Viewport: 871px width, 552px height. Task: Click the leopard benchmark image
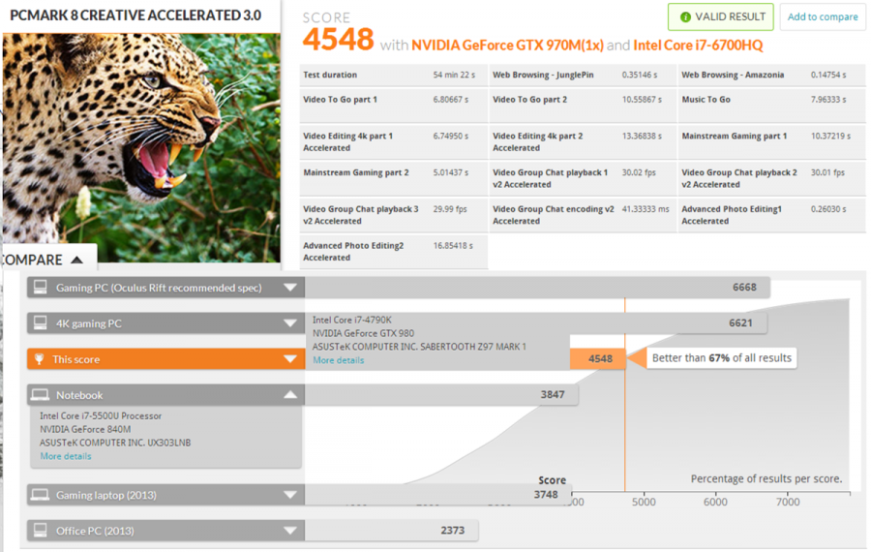coord(141,147)
